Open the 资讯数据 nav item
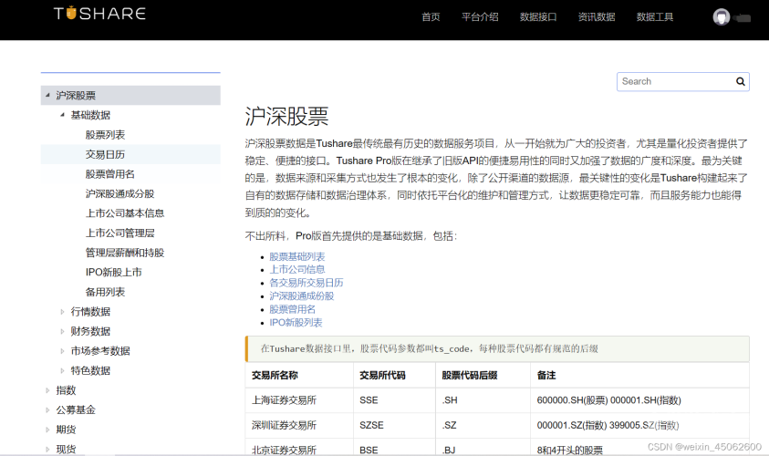Viewport: 769px width, 456px height. coord(597,17)
